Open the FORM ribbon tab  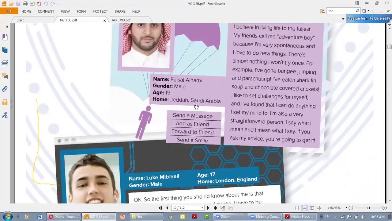[x=81, y=11]
